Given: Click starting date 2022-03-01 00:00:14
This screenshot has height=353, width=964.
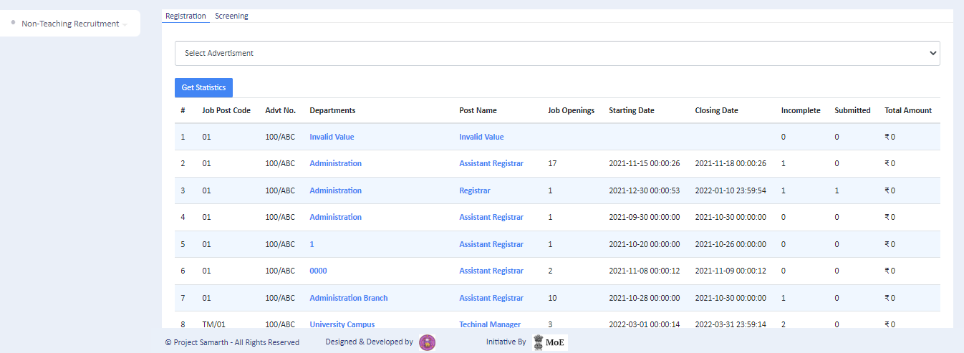Looking at the screenshot, I should coord(645,324).
